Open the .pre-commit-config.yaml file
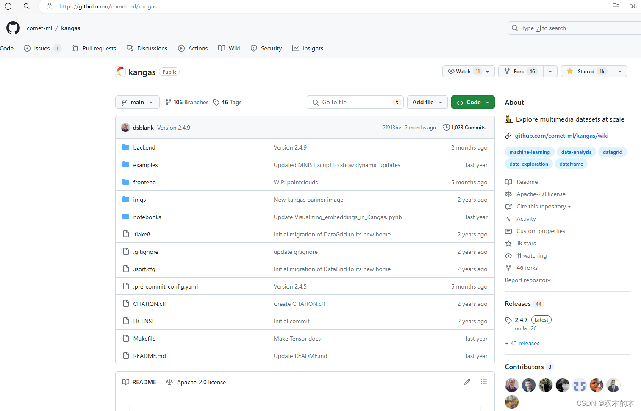Viewport: 641px width, 411px height. click(x=166, y=286)
